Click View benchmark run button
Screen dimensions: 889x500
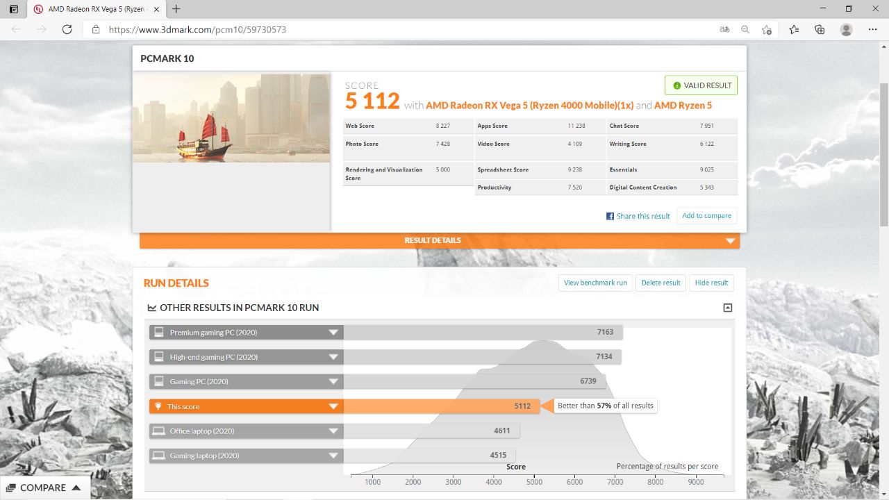coord(595,283)
